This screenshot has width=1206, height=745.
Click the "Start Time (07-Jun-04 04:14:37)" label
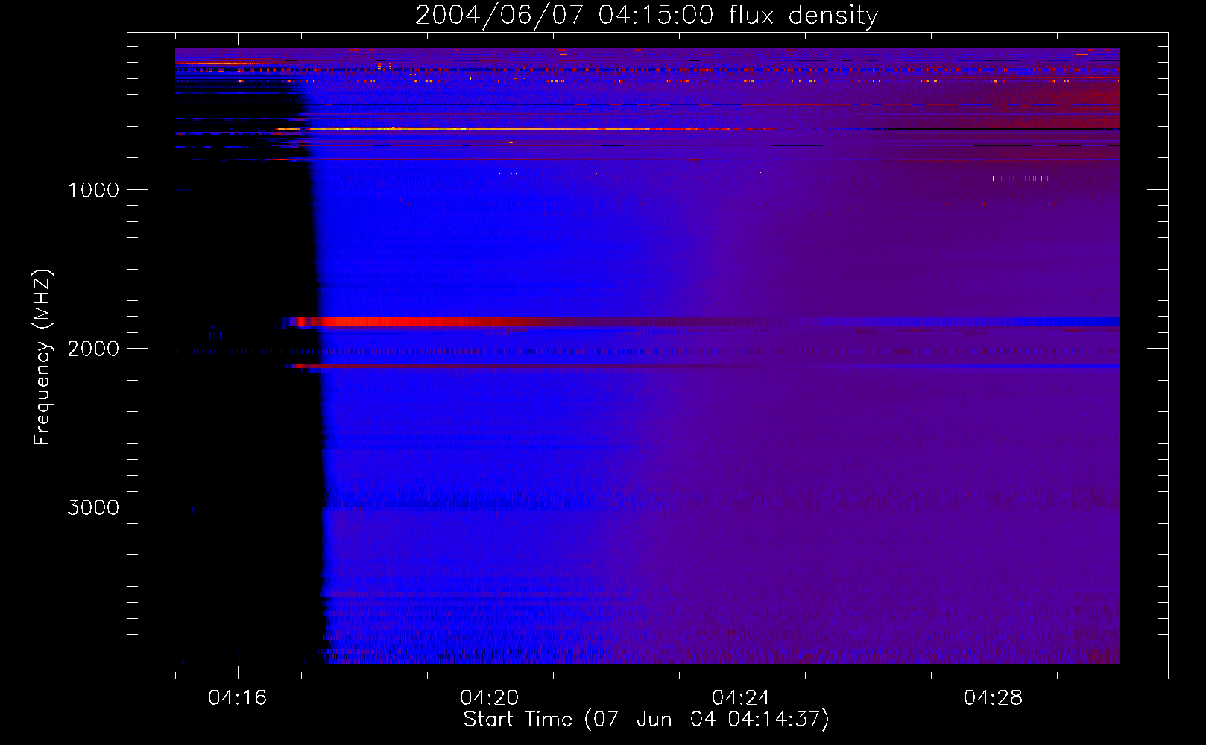coord(646,720)
